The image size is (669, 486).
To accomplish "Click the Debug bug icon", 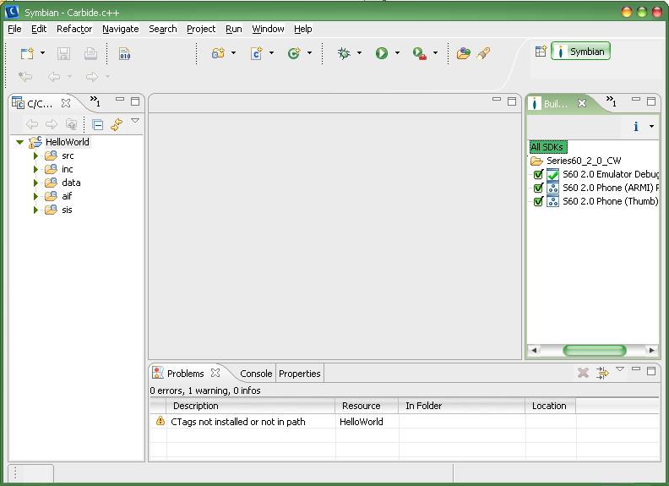I will click(x=344, y=53).
